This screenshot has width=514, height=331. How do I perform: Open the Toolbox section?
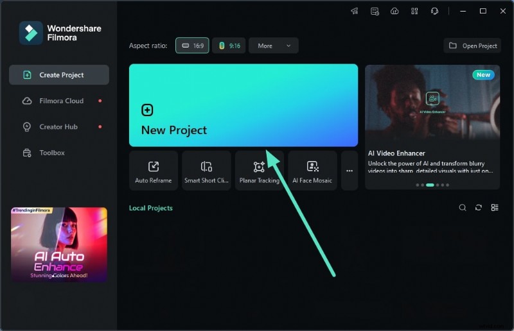pos(51,153)
